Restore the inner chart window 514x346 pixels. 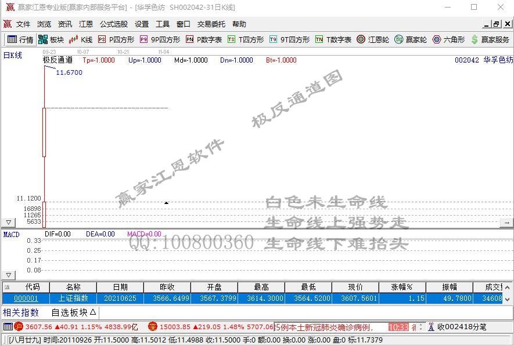(497, 24)
